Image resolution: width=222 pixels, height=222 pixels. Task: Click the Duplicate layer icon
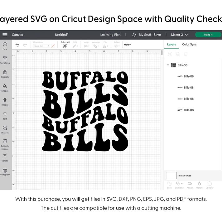coord(177,54)
